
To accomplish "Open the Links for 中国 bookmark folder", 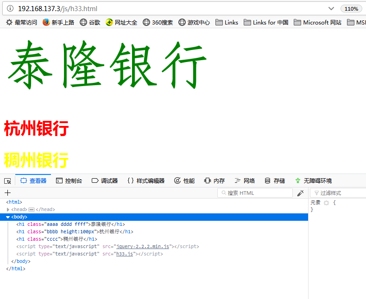I will 266,22.
